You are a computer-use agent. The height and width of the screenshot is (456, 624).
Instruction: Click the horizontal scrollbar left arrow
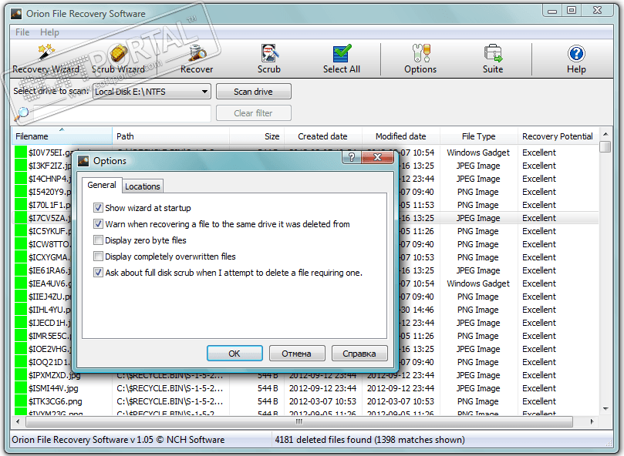pyautogui.click(x=18, y=421)
